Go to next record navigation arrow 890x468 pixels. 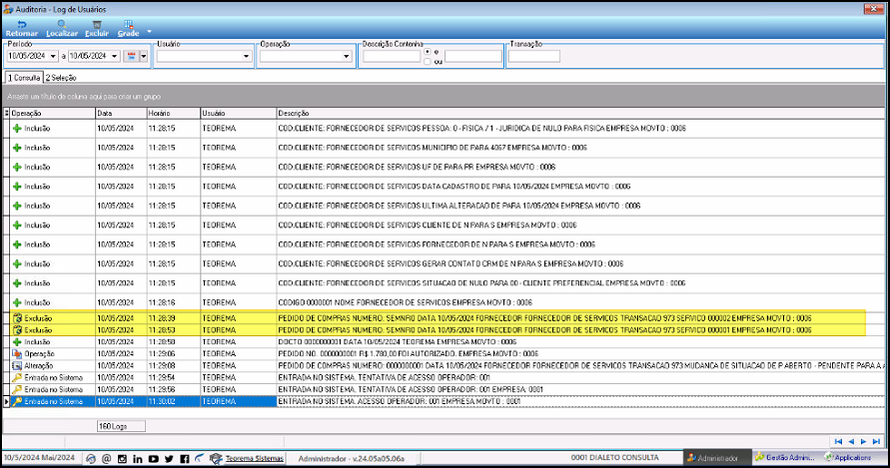pyautogui.click(x=863, y=441)
